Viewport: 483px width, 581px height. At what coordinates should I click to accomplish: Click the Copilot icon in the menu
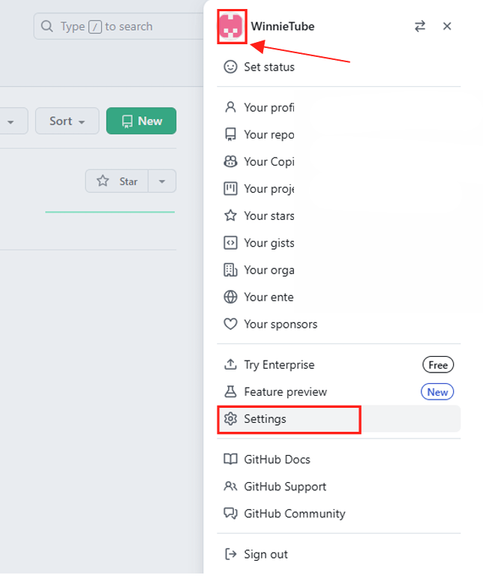coord(230,161)
